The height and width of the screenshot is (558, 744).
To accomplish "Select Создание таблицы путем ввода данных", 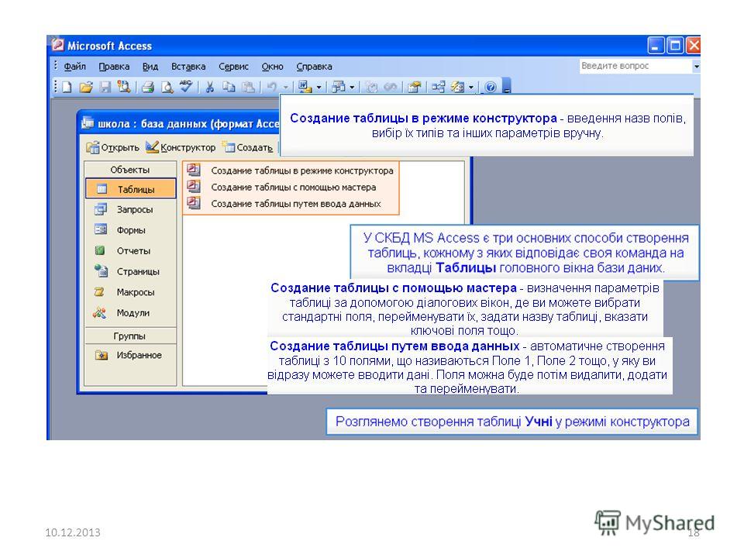I will [x=295, y=204].
